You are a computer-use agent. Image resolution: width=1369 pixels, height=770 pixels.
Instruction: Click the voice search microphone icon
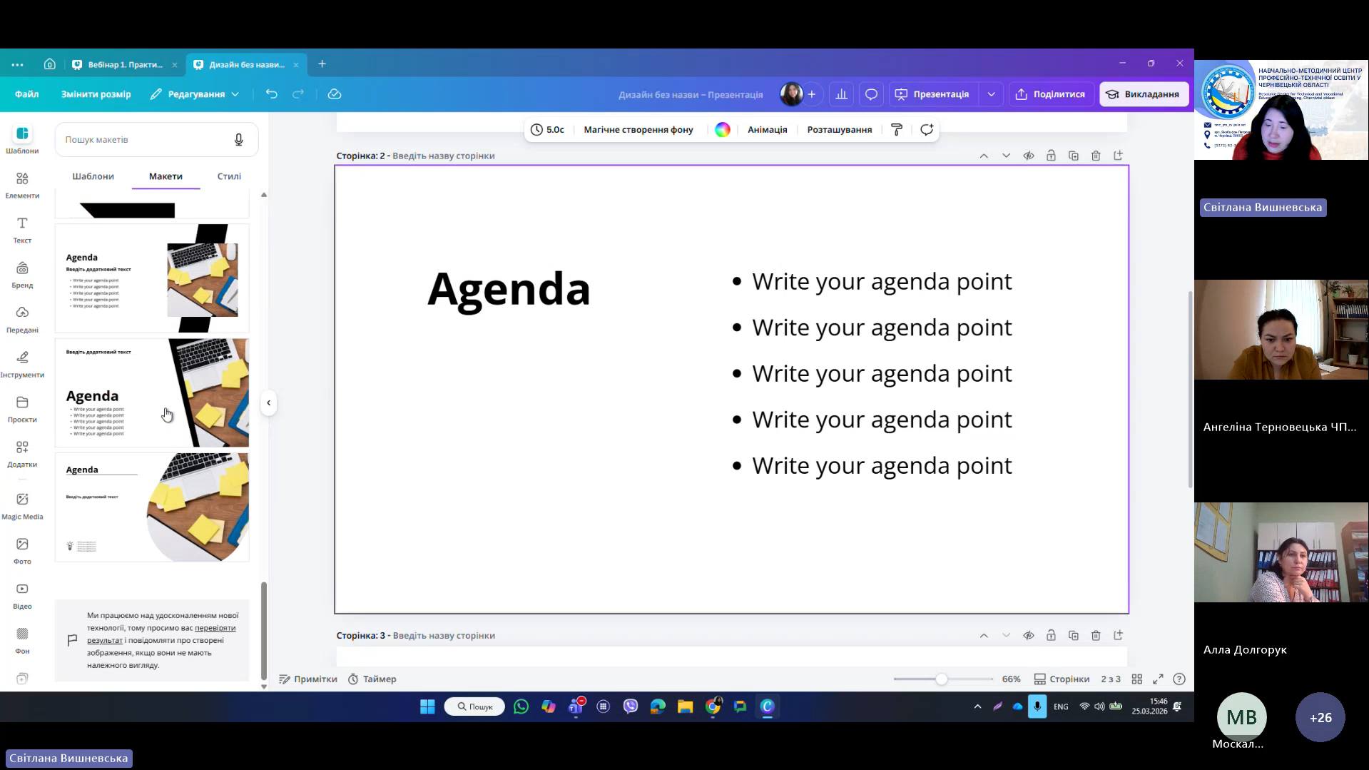239,140
